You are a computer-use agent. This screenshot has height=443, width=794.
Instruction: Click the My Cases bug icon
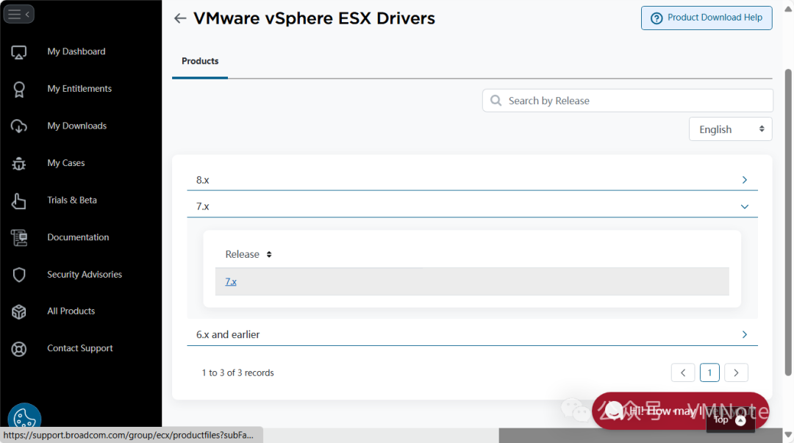[18, 164]
